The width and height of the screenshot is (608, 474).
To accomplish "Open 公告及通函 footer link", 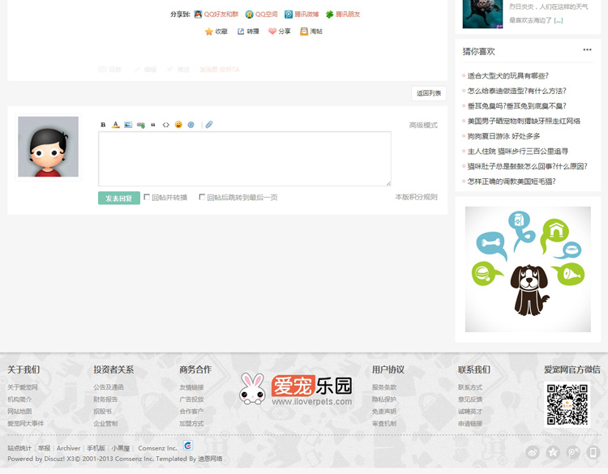I will pos(109,387).
